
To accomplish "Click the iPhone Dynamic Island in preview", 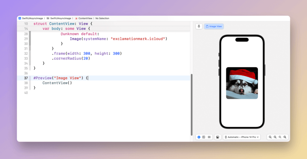I will (242, 40).
